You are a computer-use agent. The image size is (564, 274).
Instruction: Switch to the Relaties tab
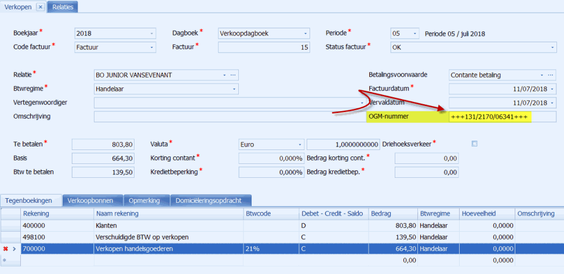pyautogui.click(x=63, y=7)
